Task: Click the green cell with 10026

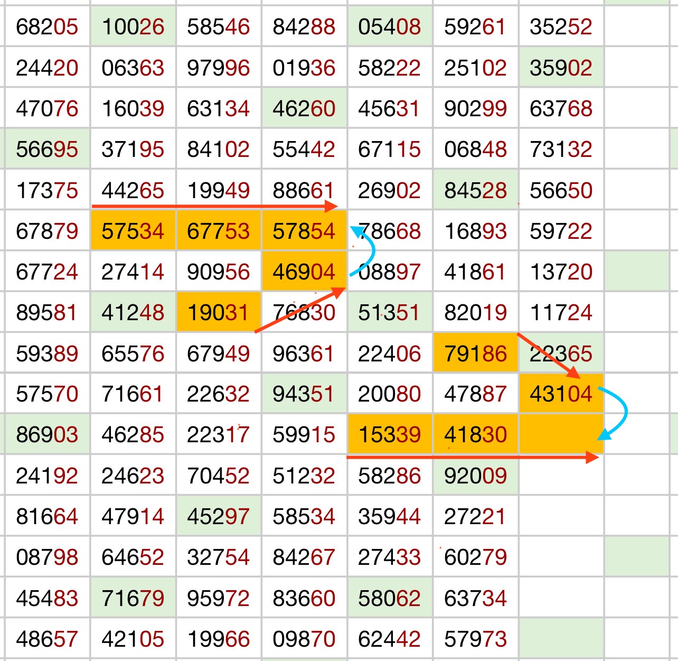Action: coord(133,26)
